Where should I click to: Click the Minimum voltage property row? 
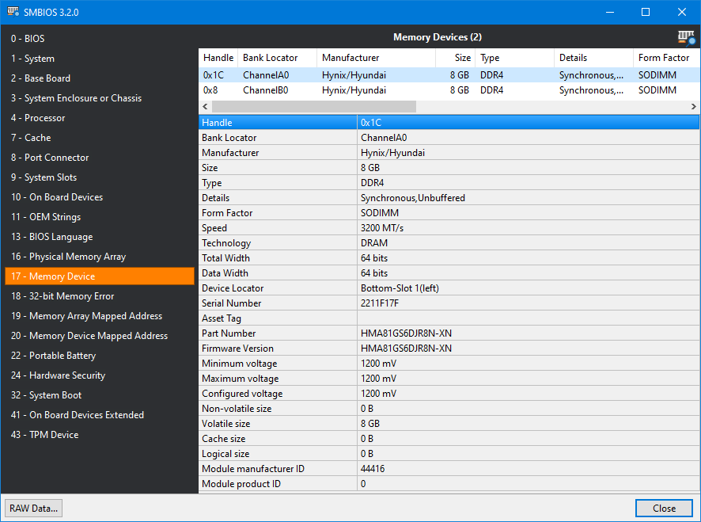pos(449,364)
